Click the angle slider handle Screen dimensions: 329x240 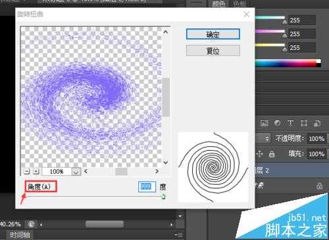tap(163, 197)
